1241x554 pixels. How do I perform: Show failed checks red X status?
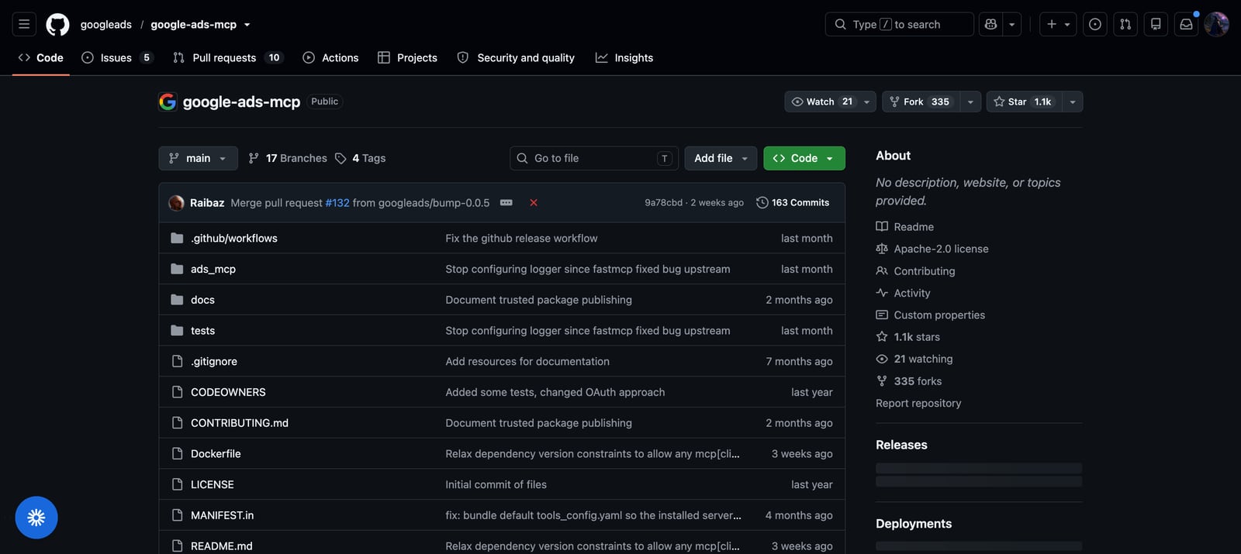534,202
